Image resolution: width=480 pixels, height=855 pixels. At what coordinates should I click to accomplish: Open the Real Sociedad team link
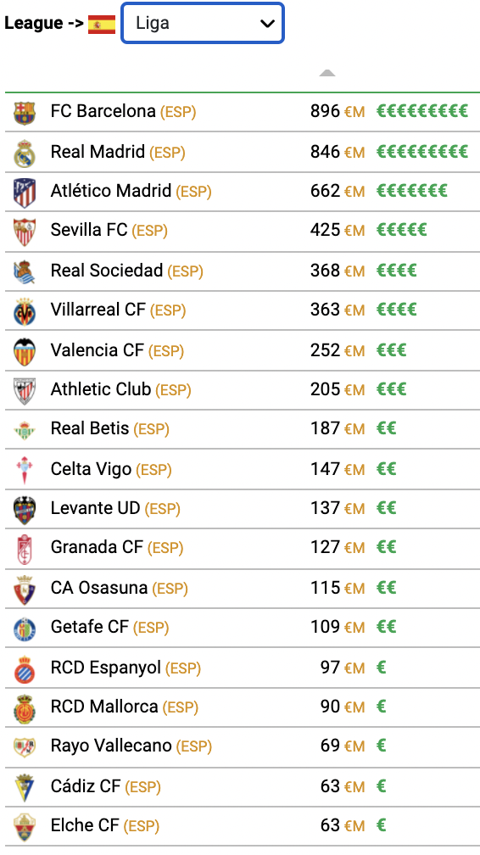[107, 271]
